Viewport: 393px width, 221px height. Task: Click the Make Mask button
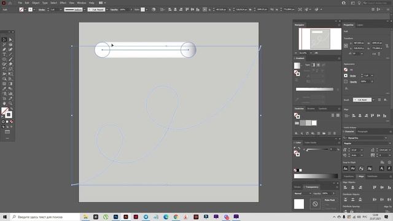coord(330,200)
